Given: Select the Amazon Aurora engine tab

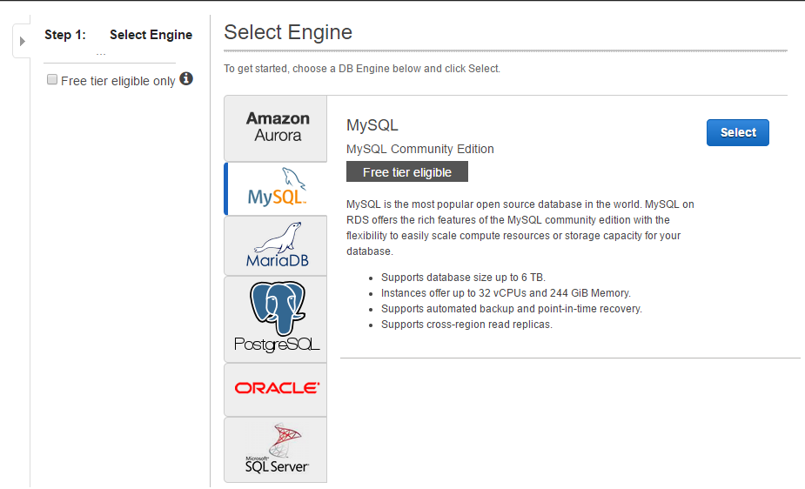Looking at the screenshot, I should 276,128.
